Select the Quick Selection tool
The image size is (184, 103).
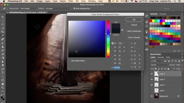(3, 28)
